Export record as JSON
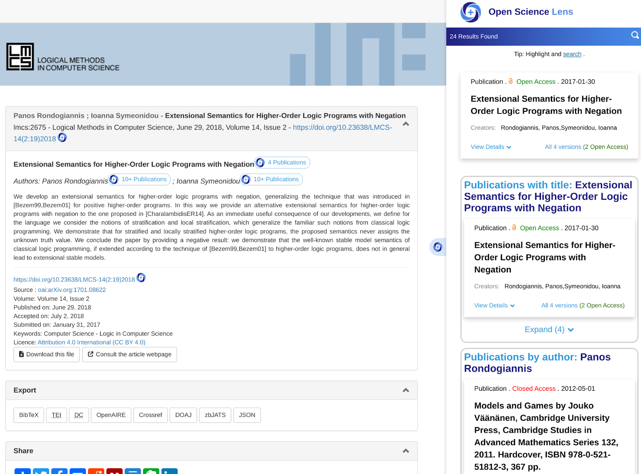This screenshot has height=474, width=641. click(247, 415)
